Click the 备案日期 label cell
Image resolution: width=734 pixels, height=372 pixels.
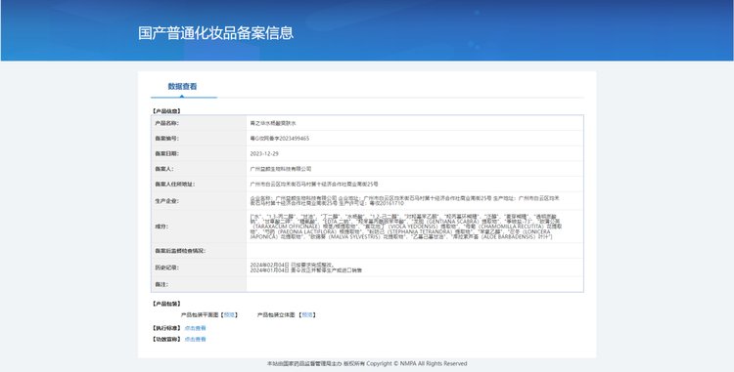pos(199,153)
